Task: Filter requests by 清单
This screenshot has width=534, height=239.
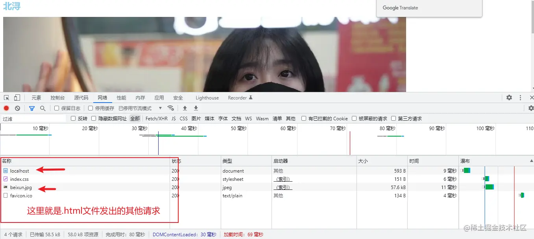Action: click(x=277, y=118)
